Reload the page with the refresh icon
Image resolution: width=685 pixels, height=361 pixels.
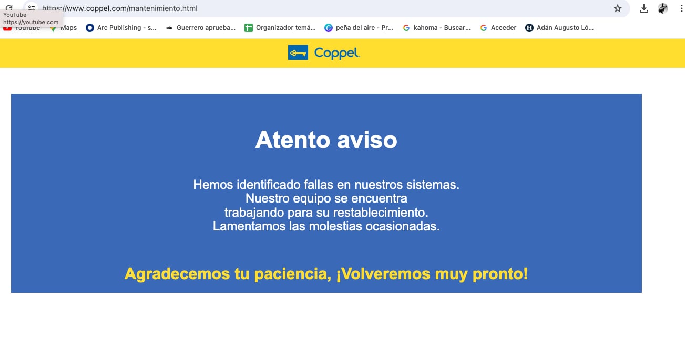coord(9,8)
